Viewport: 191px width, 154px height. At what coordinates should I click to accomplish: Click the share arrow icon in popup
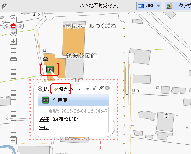95,88
